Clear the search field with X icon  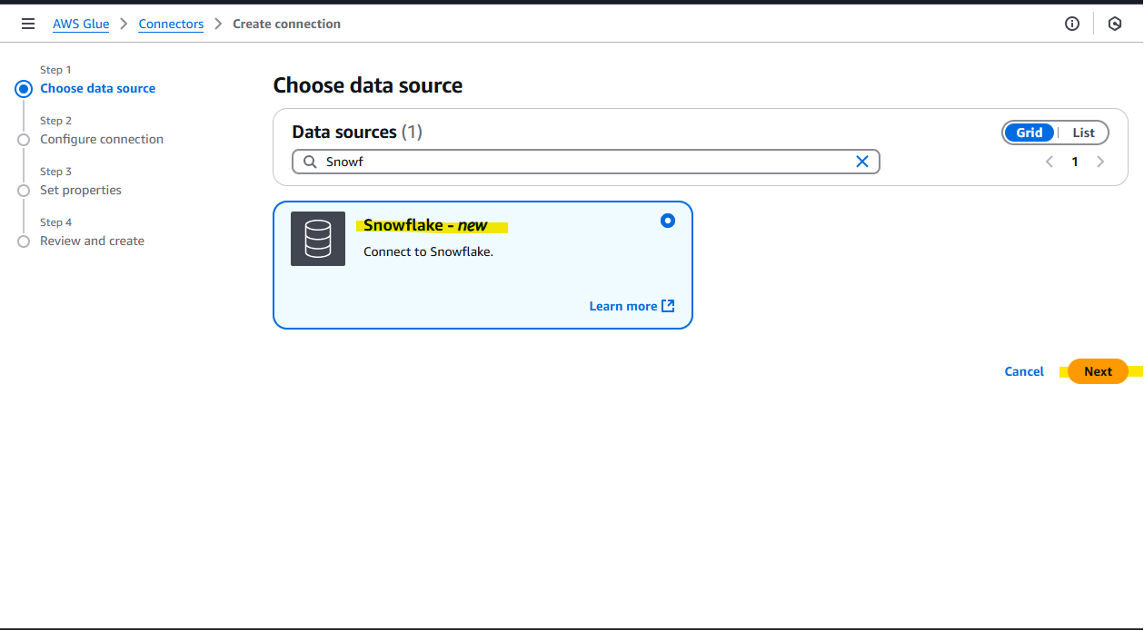pyautogui.click(x=862, y=162)
